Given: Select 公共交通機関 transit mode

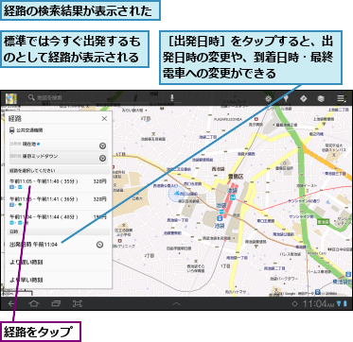Looking at the screenshot, I should (29, 129).
